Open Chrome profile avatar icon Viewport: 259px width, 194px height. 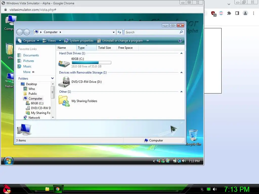(x=245, y=13)
